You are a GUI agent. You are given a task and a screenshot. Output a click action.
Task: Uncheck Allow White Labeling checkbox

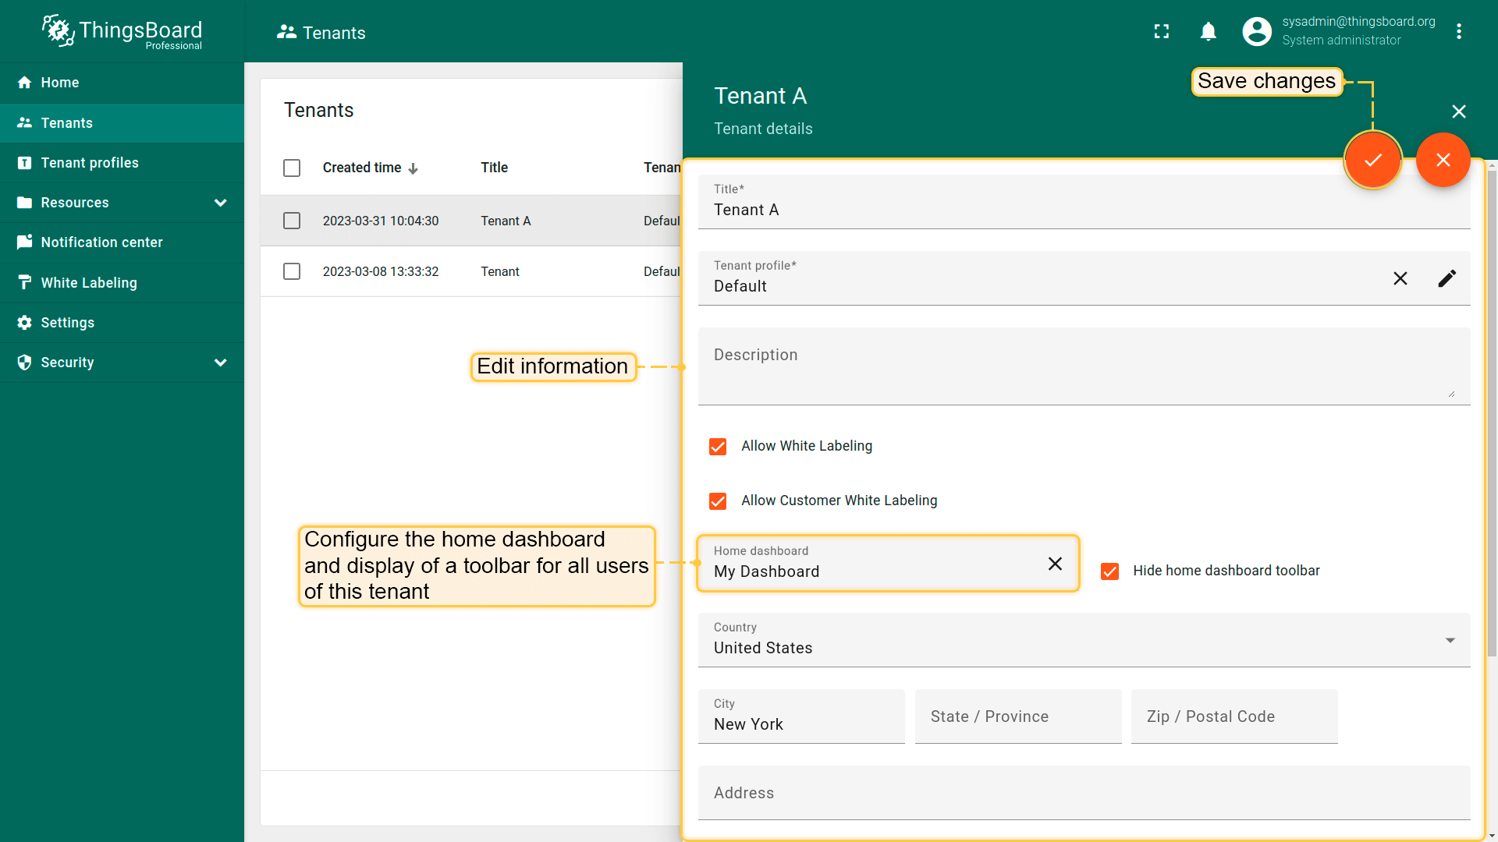(718, 447)
